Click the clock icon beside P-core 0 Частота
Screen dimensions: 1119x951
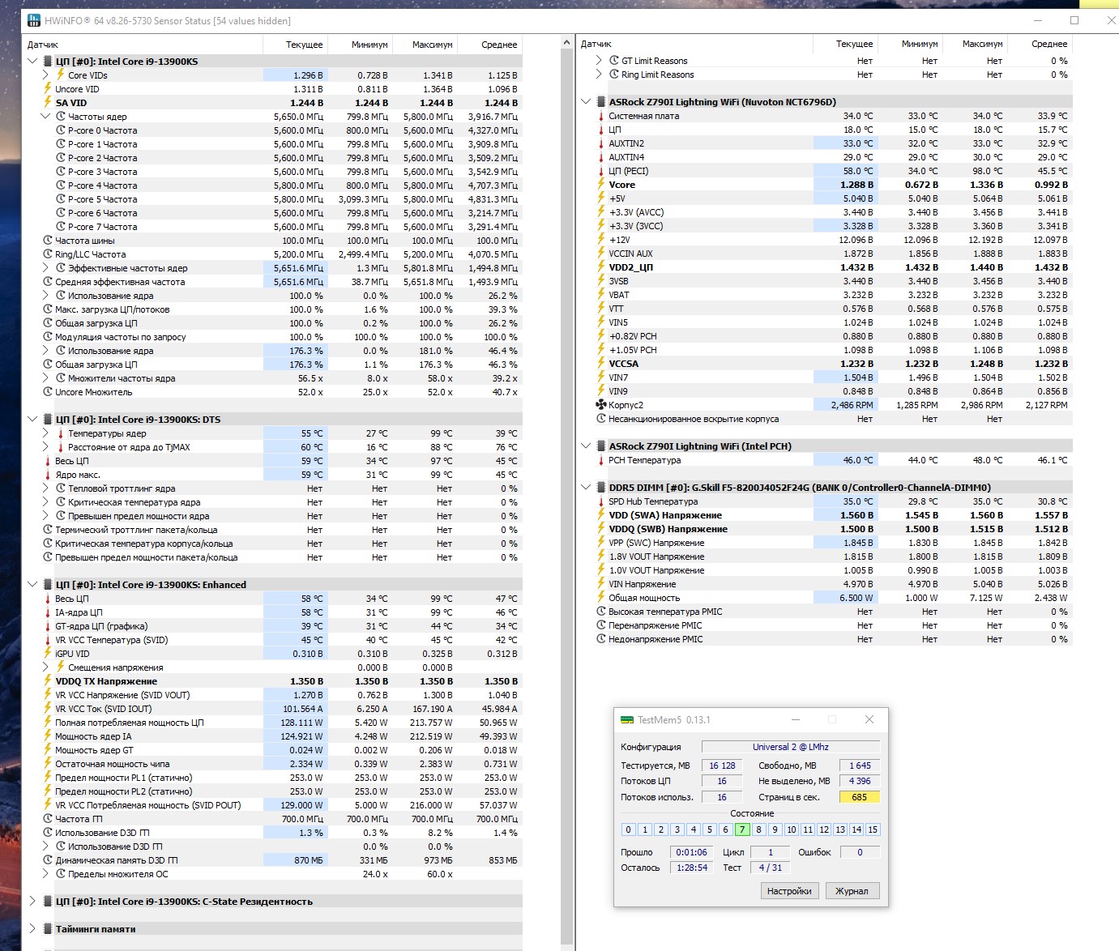click(x=61, y=130)
